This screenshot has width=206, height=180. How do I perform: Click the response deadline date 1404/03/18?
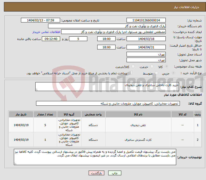[146, 39]
